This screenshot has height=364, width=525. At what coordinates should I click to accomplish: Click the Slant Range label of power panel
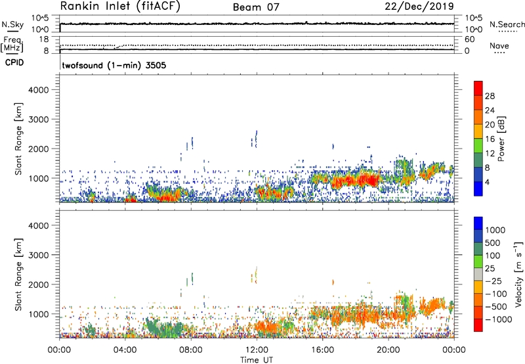click(18, 139)
